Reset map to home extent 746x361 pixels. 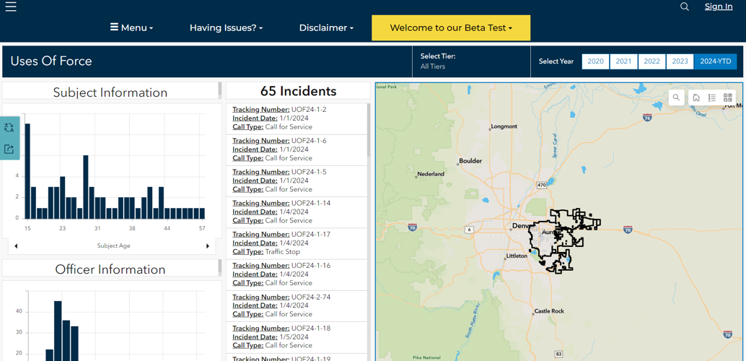coord(696,97)
